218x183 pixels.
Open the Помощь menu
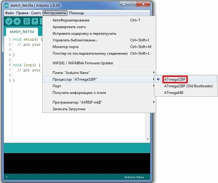[76, 13]
